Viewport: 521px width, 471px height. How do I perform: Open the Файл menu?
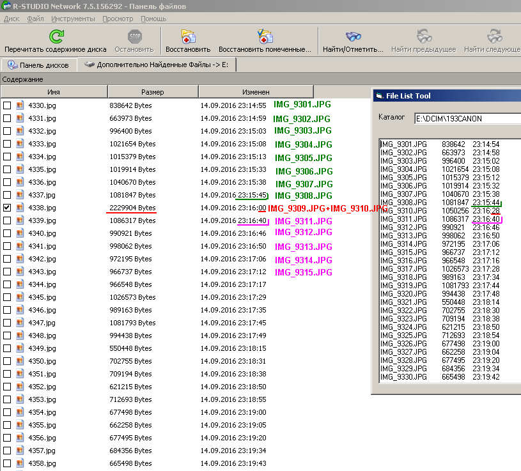35,19
